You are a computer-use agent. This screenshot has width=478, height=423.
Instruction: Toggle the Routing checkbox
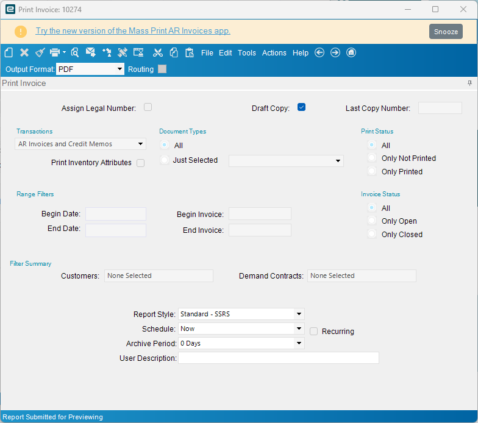click(162, 69)
